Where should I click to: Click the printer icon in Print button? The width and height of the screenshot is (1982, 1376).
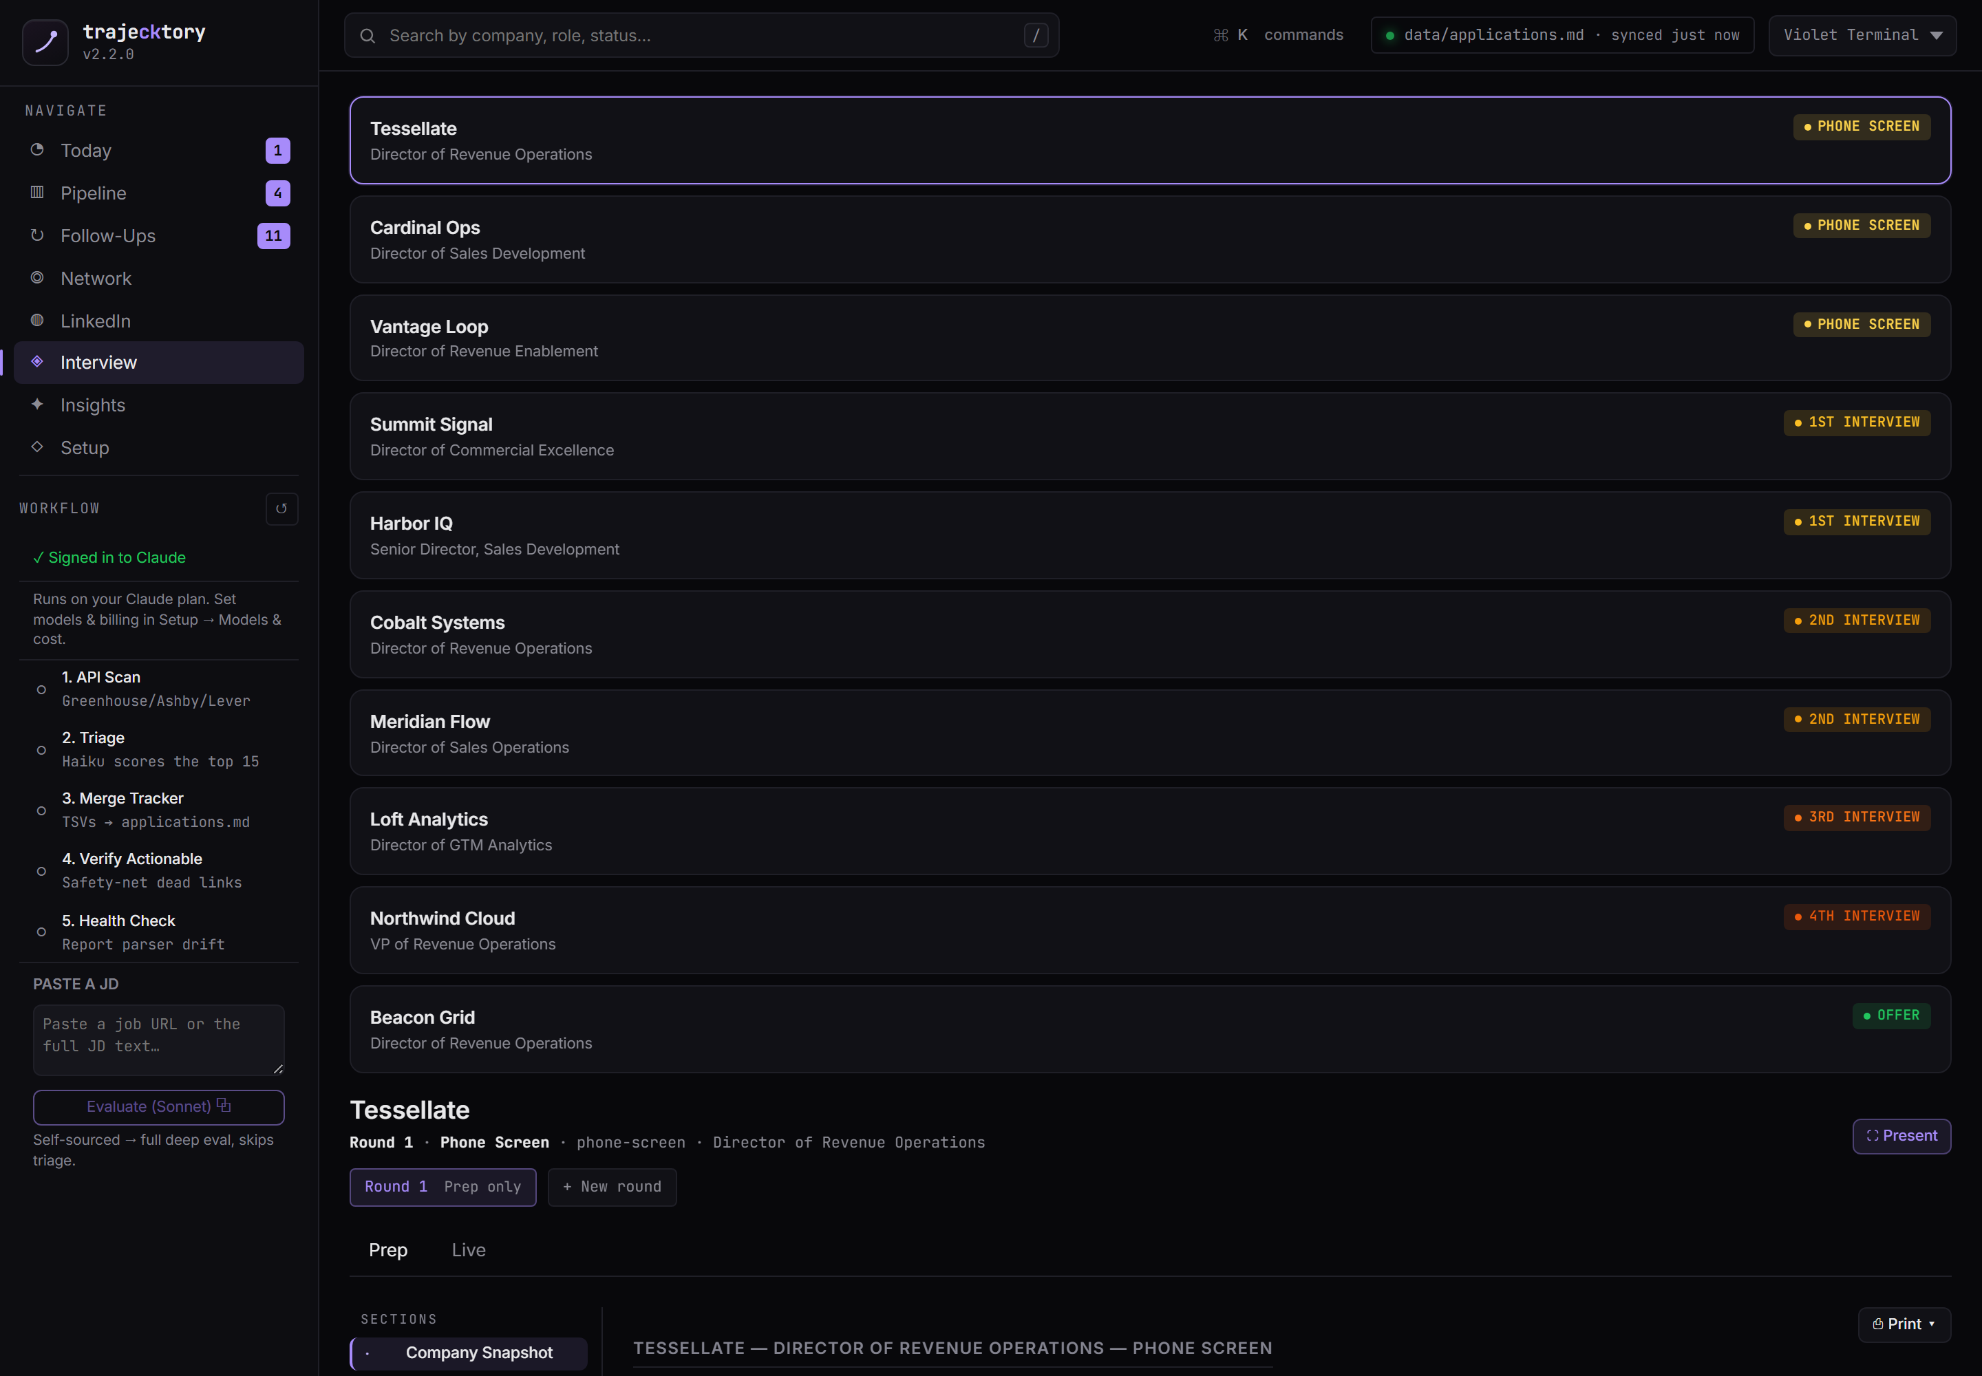point(1877,1324)
